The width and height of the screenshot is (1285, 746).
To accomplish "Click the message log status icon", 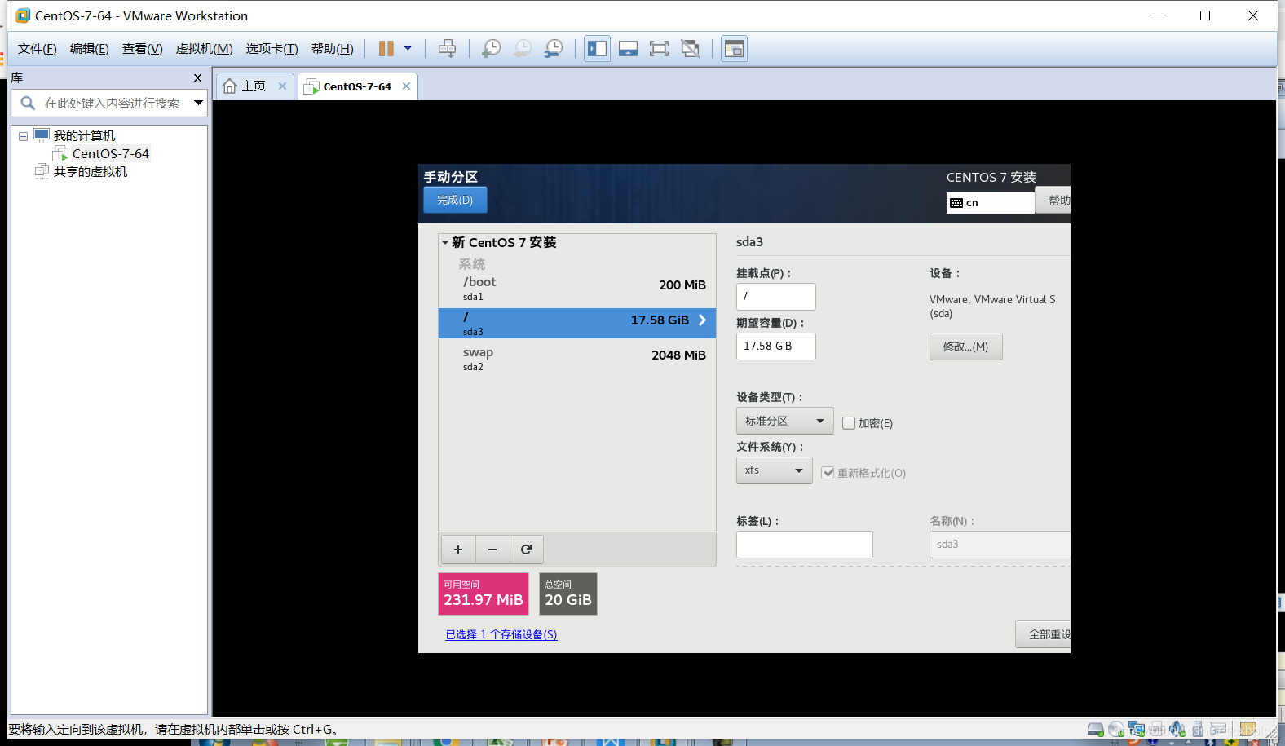I will coord(1248,730).
